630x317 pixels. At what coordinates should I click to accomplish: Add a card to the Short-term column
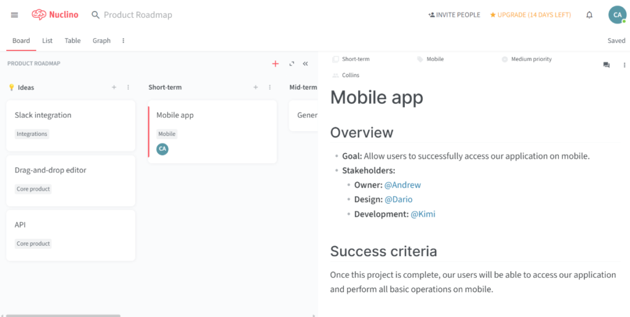click(x=255, y=87)
